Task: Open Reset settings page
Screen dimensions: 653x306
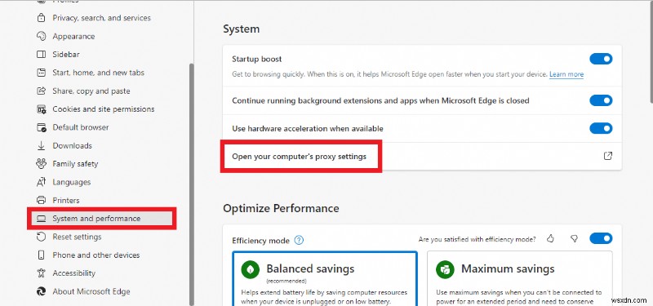Action: point(77,237)
